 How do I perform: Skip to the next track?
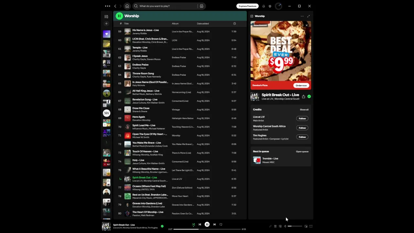point(214,224)
